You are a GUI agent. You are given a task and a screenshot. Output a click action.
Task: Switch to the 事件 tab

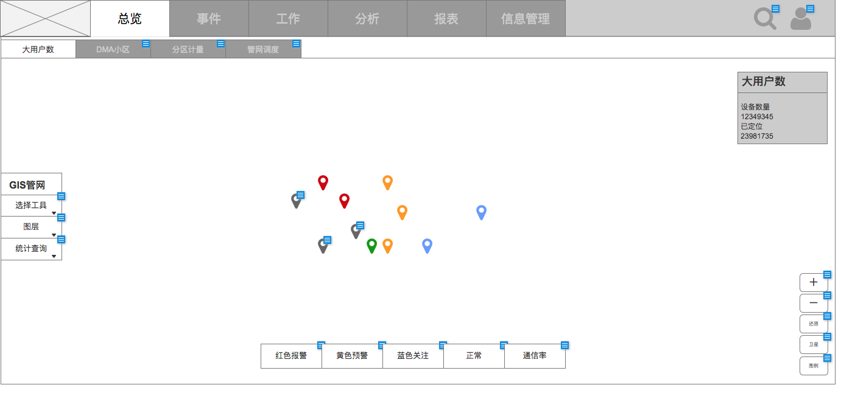pos(209,19)
